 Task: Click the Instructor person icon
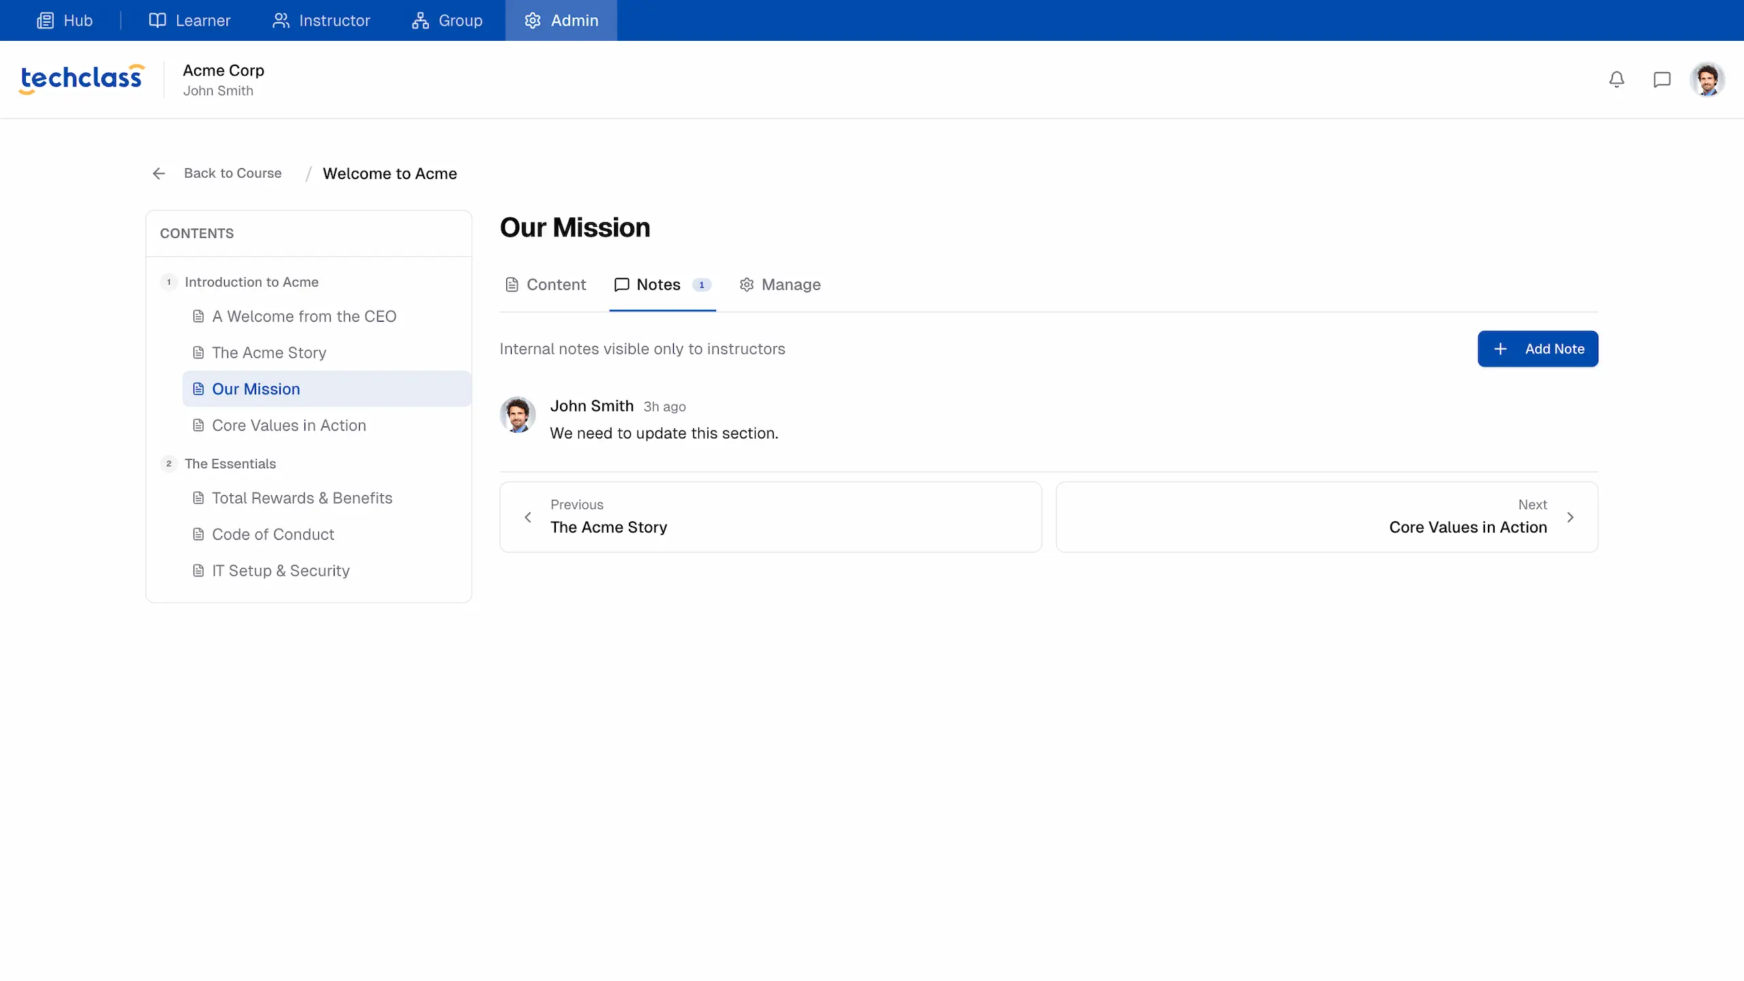[x=281, y=20]
